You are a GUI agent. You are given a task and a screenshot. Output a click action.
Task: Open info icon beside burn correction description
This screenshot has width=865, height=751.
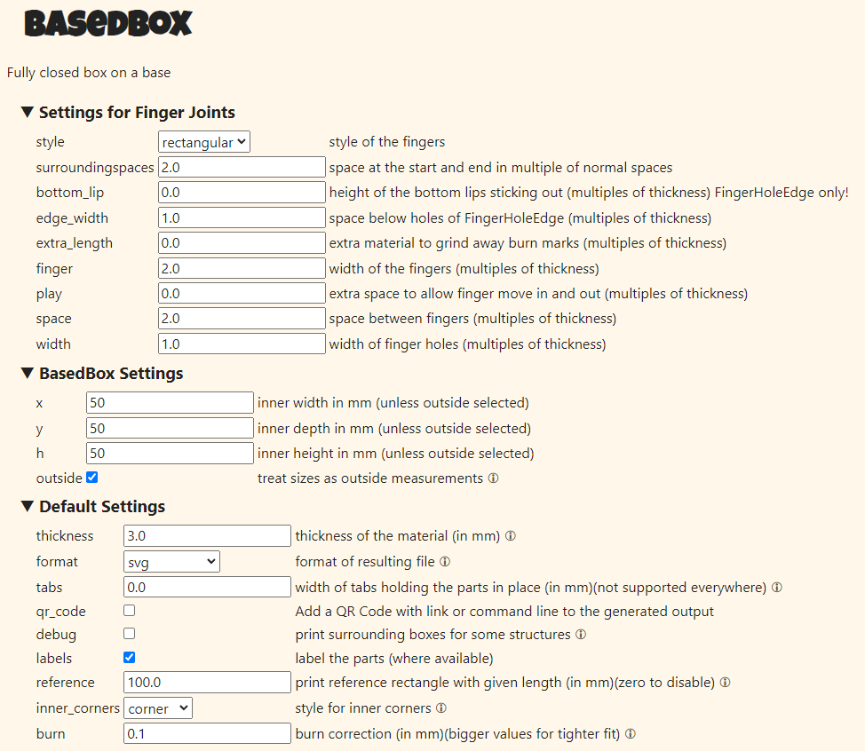(x=630, y=734)
